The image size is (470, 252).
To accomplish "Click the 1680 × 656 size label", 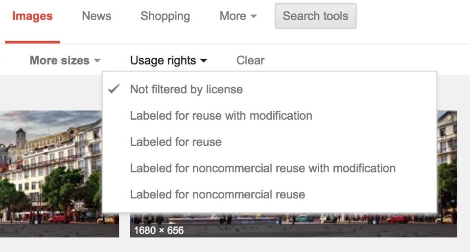I will 159,231.
